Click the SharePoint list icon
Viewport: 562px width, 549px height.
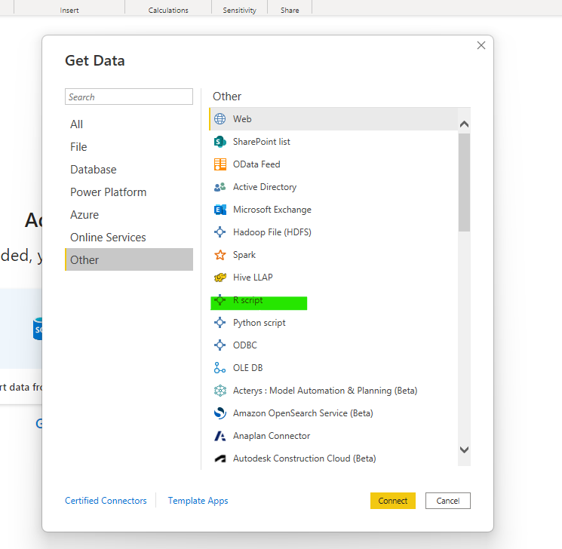tap(220, 142)
